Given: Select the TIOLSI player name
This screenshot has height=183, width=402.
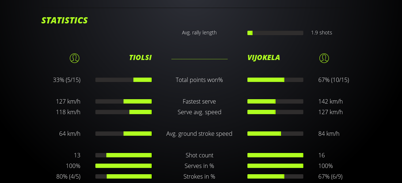Looking at the screenshot, I should [140, 57].
